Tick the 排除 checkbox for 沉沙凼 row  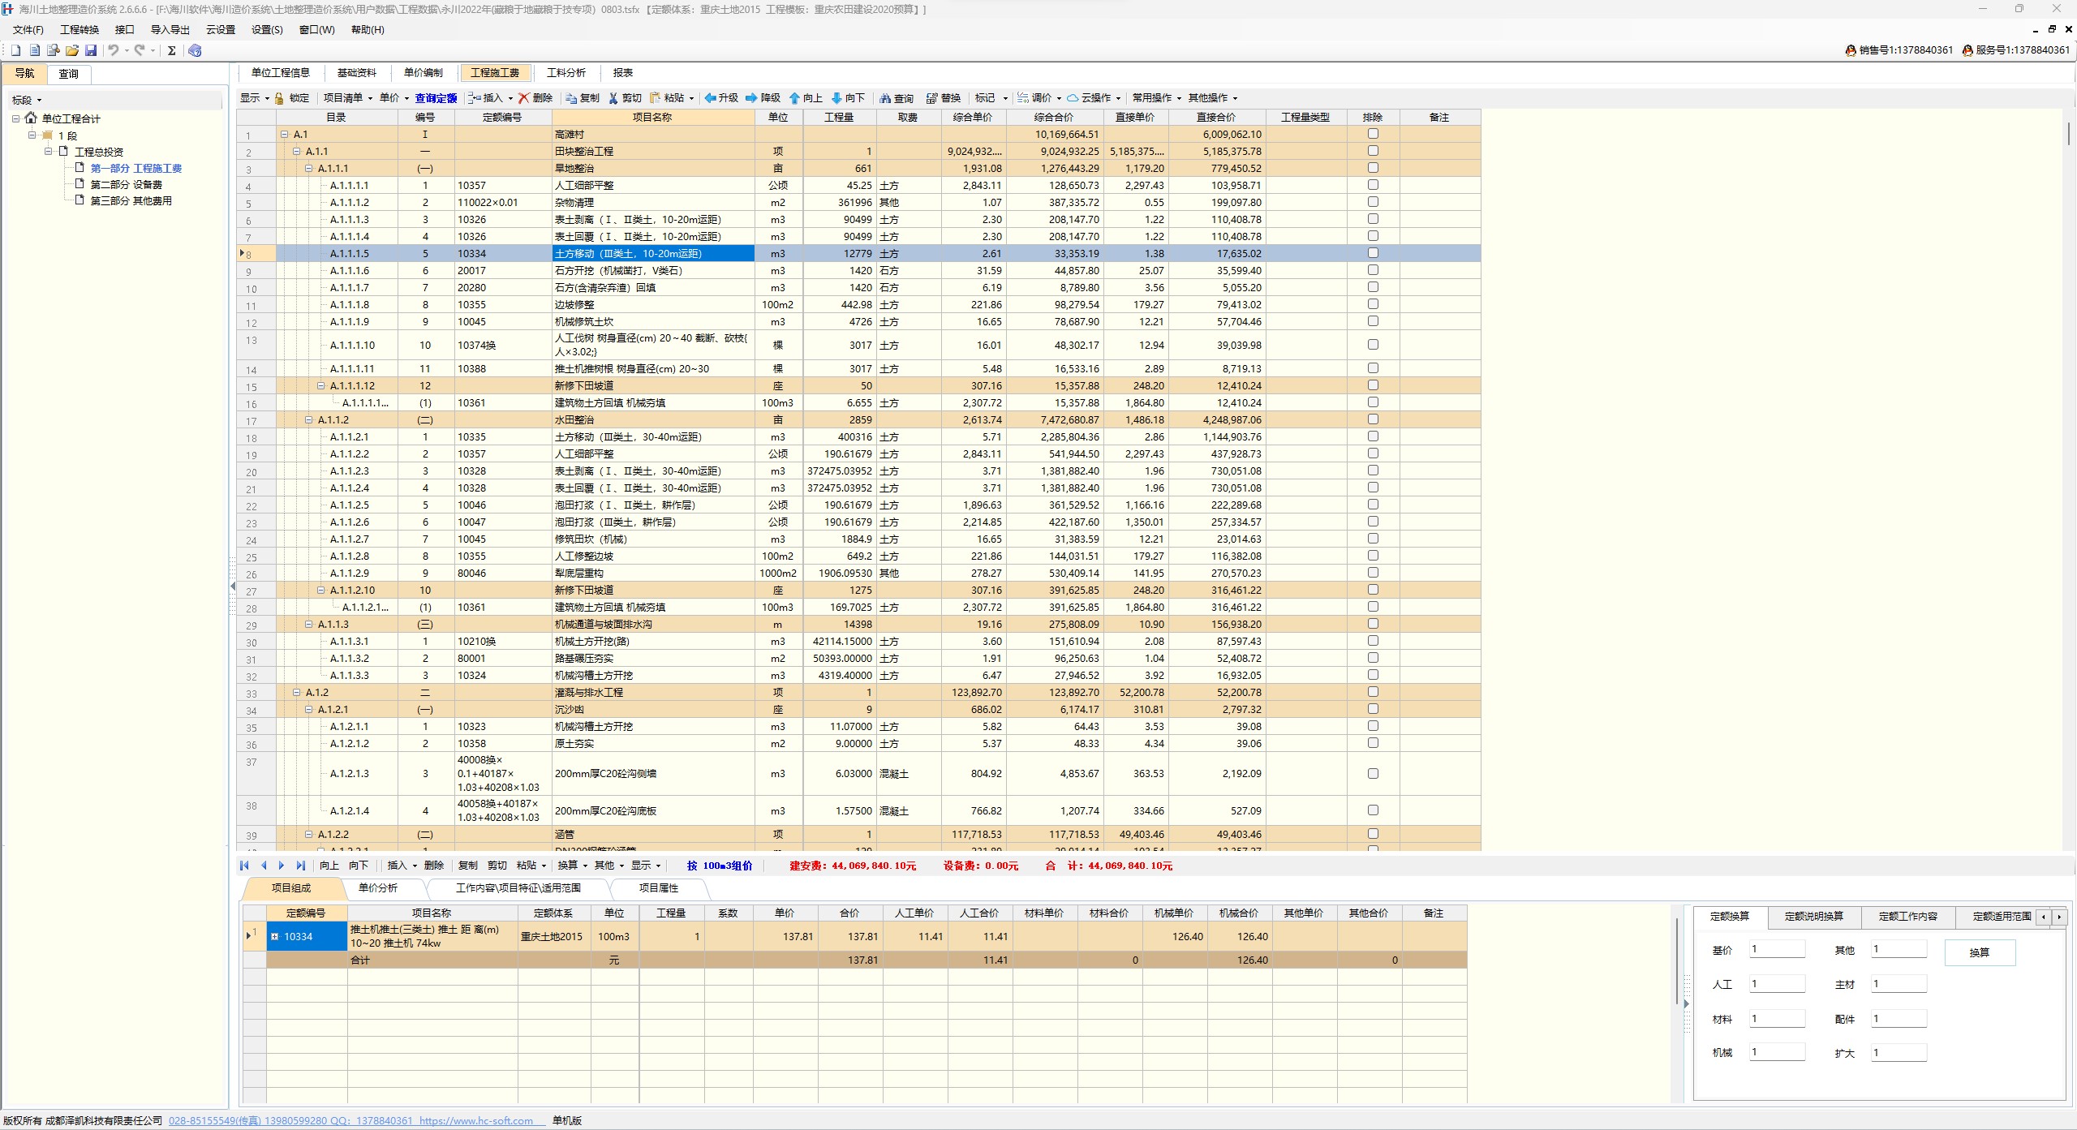point(1373,709)
